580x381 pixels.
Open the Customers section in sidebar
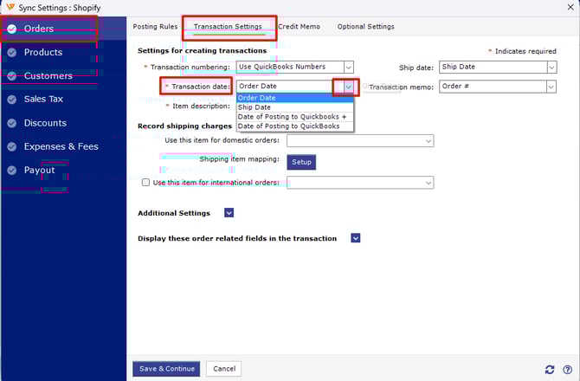coord(63,76)
